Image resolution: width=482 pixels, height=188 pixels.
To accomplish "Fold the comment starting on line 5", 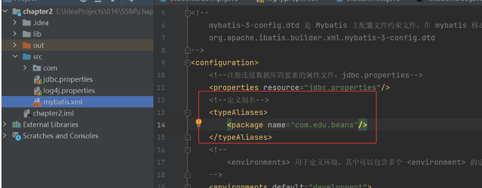I will (x=187, y=13).
